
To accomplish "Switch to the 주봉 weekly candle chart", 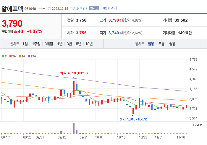I will [x=161, y=44].
